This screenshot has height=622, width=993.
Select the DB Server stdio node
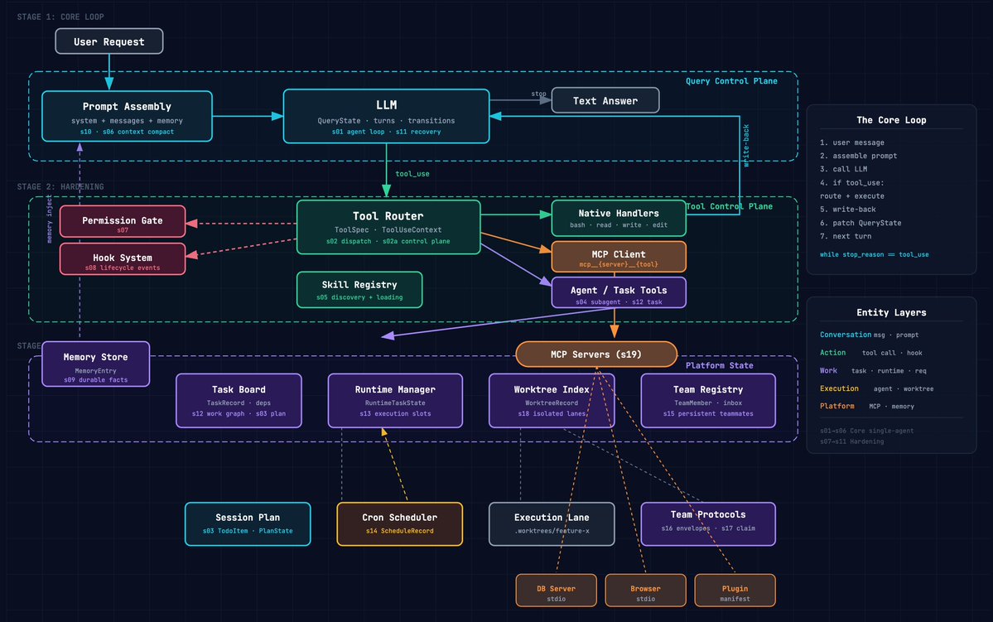click(556, 590)
